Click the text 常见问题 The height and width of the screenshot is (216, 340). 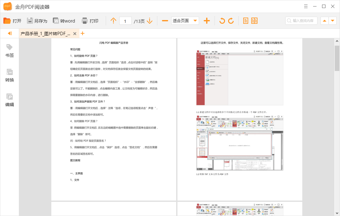[75, 49]
